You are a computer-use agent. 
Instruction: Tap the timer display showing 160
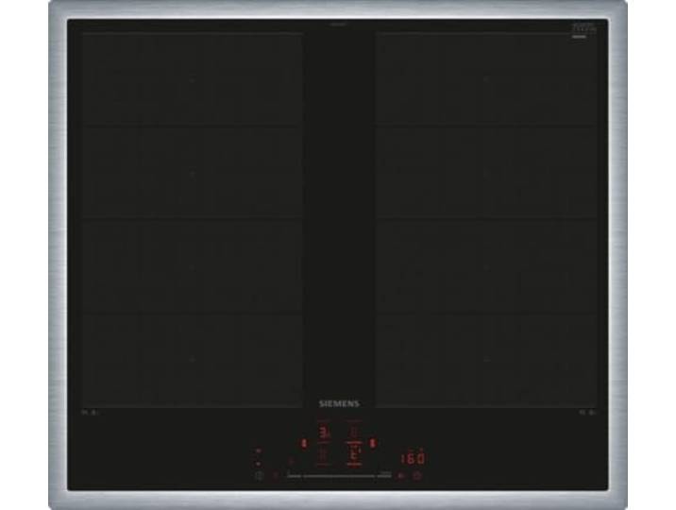click(x=414, y=458)
